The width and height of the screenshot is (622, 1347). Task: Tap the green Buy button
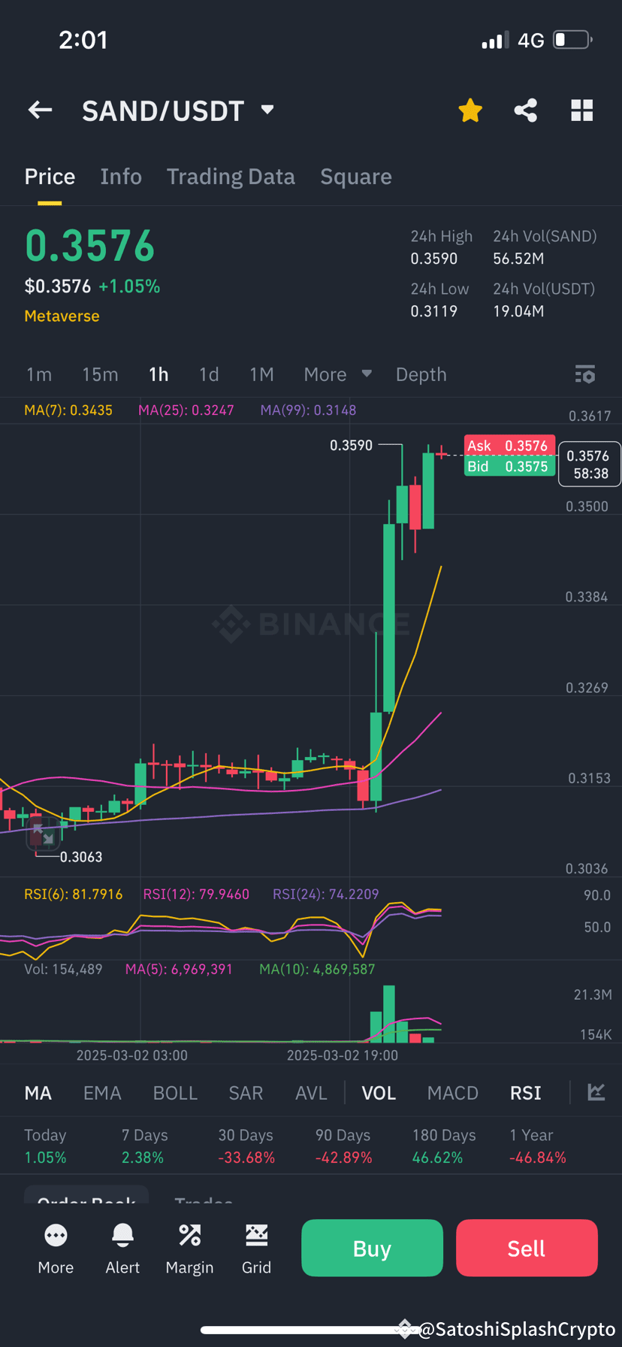click(372, 1248)
